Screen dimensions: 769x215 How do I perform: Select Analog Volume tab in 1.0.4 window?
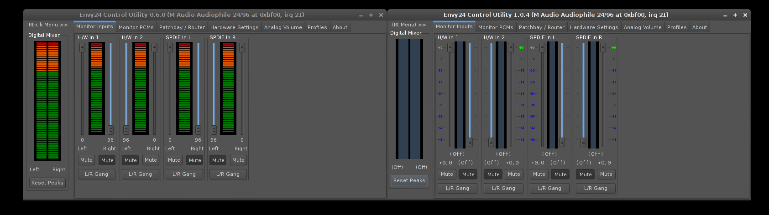pos(643,27)
